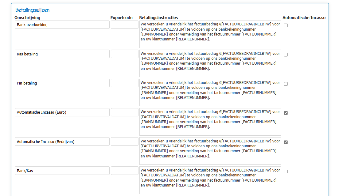Edit the Pin betaling payment instructions text
343x196 pixels.
tap(210, 92)
